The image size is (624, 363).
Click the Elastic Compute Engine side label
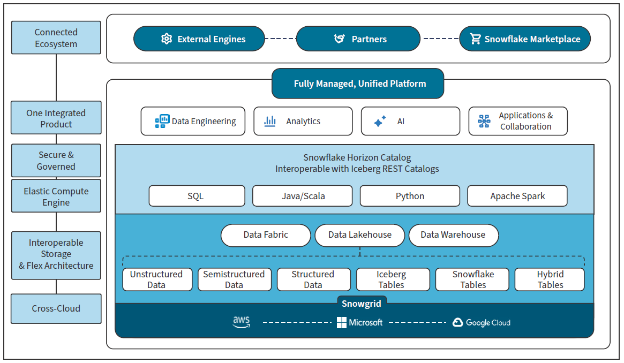pos(56,196)
